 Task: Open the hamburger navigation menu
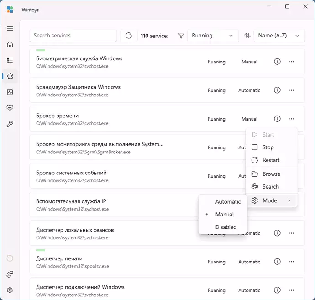click(x=10, y=28)
